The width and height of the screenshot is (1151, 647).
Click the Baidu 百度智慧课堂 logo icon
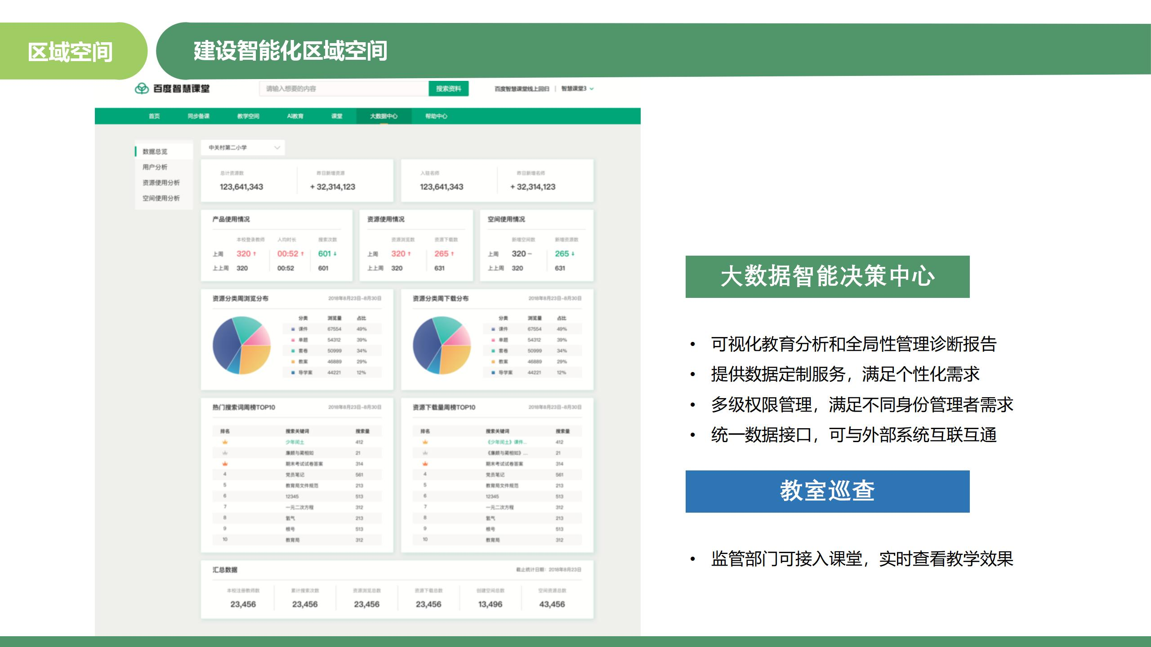coord(142,89)
